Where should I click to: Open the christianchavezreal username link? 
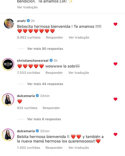(x=33, y=60)
